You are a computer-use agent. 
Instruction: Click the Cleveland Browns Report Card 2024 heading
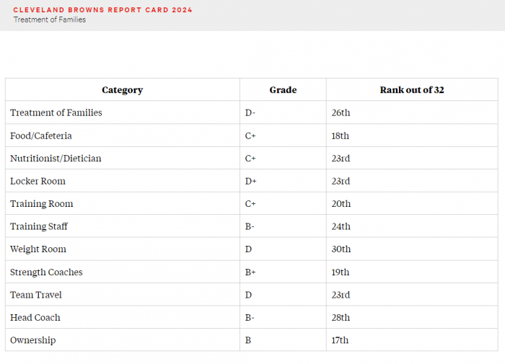point(102,9)
